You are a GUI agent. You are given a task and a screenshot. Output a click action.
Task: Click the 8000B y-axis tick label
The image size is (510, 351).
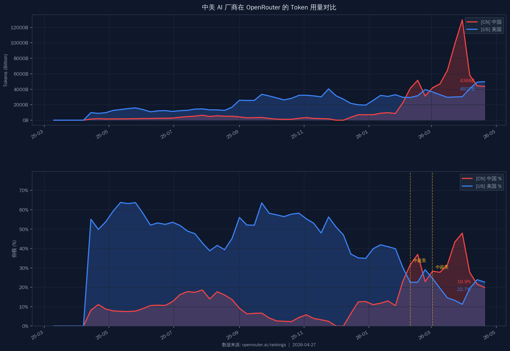(21, 58)
